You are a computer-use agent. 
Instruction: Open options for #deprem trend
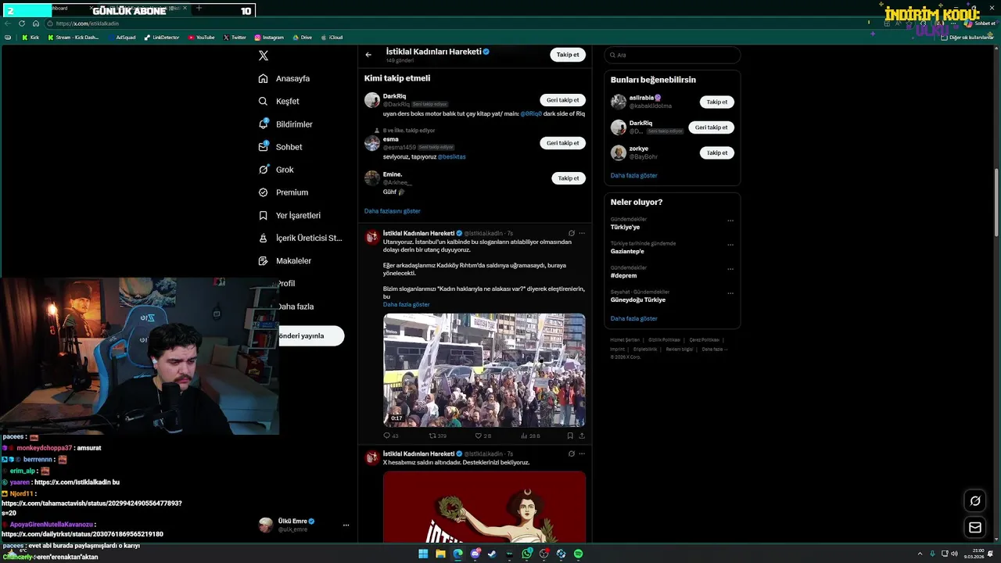[x=730, y=269]
